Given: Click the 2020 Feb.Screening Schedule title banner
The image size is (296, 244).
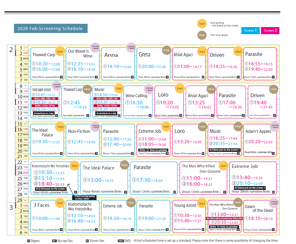Looking at the screenshot, I should point(50,29).
